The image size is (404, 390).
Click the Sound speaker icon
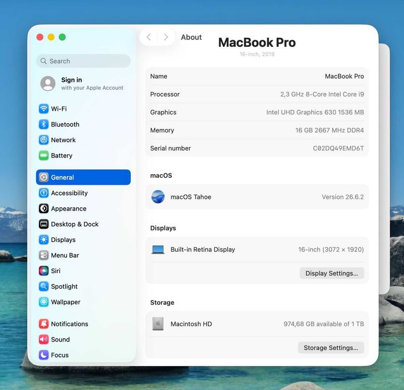[43, 339]
